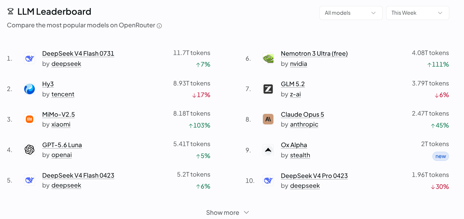Click the new badge on Ox Alpha

[440, 156]
